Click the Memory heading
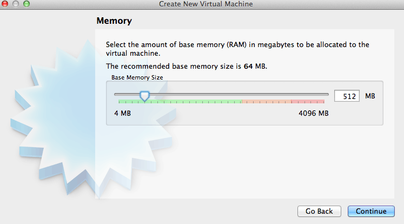This screenshot has height=224, width=404. click(114, 22)
